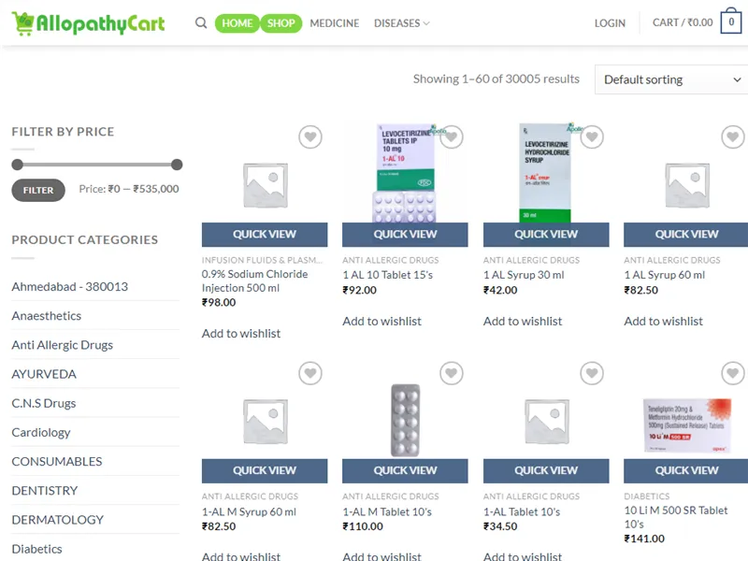Click the AllopathyCart logo
Viewport: 748px width, 561px height.
88,23
